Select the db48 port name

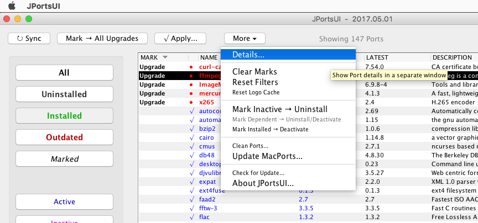pyautogui.click(x=207, y=155)
